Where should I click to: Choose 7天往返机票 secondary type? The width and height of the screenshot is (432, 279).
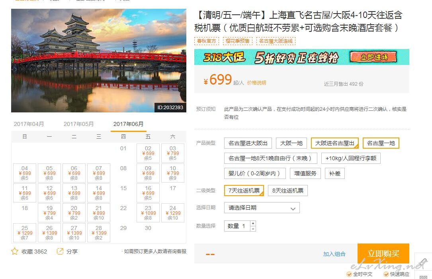244,191
